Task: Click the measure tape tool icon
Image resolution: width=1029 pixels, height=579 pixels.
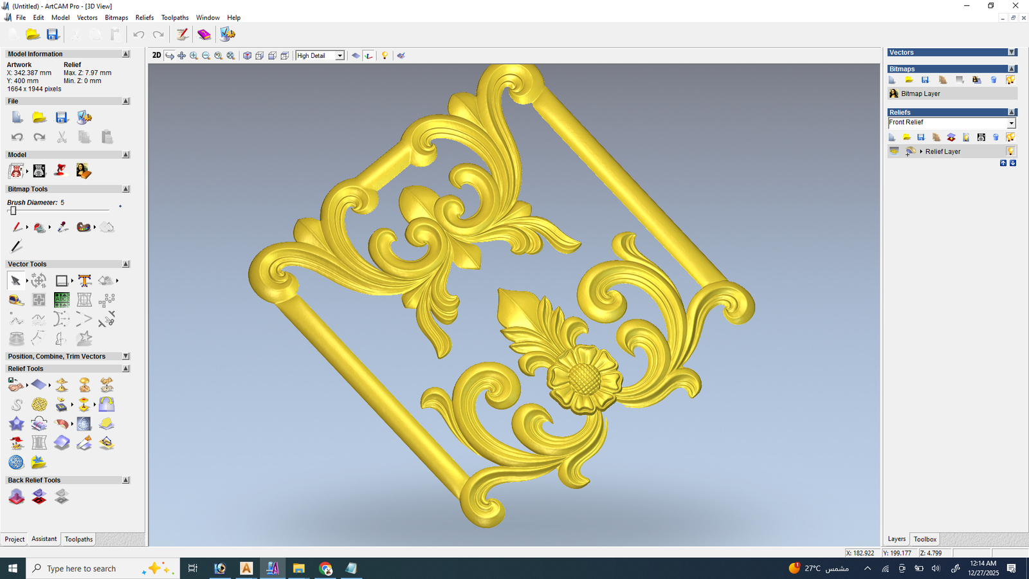Action: click(17, 300)
